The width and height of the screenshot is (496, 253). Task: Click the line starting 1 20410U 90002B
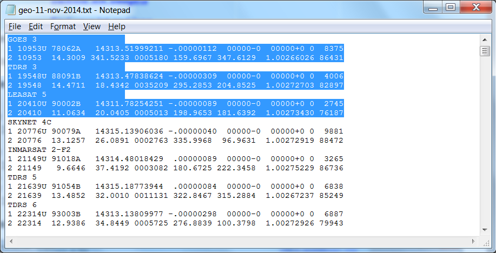pos(176,104)
